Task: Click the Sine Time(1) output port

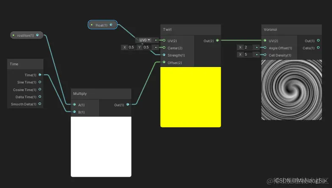Action: [x=40, y=82]
